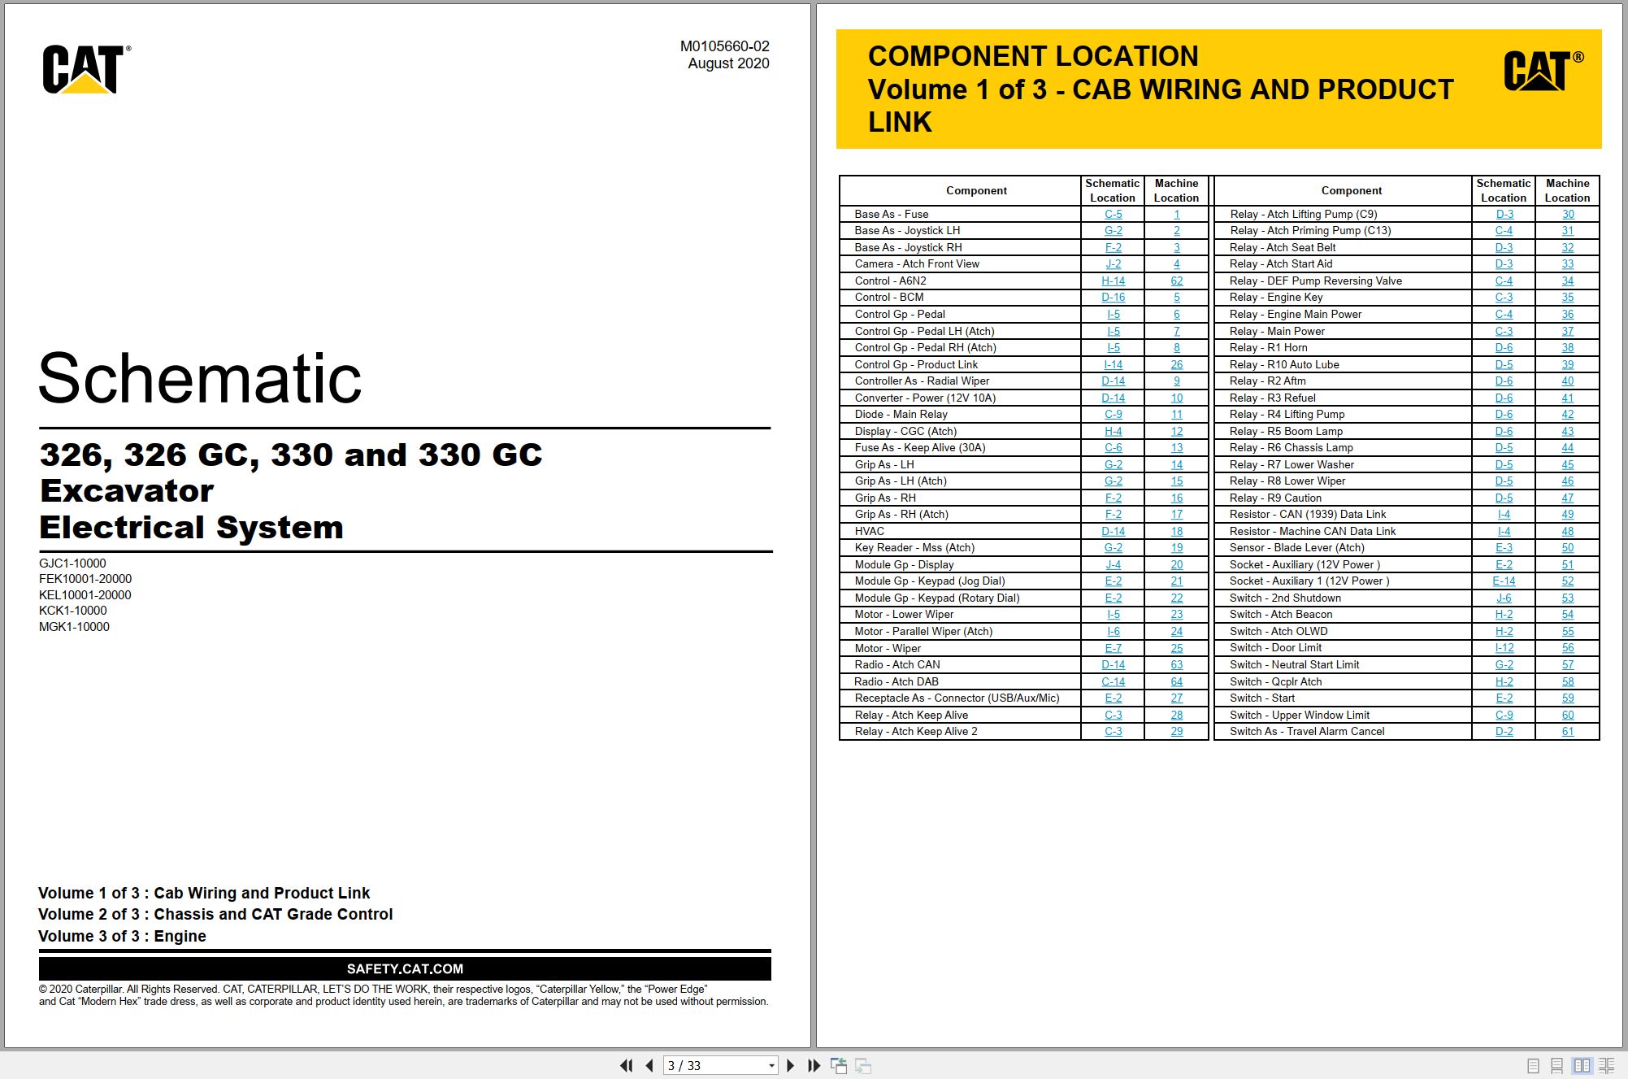Click Volume 2 of 3 Chassis and CAT Grade Control

tap(215, 914)
